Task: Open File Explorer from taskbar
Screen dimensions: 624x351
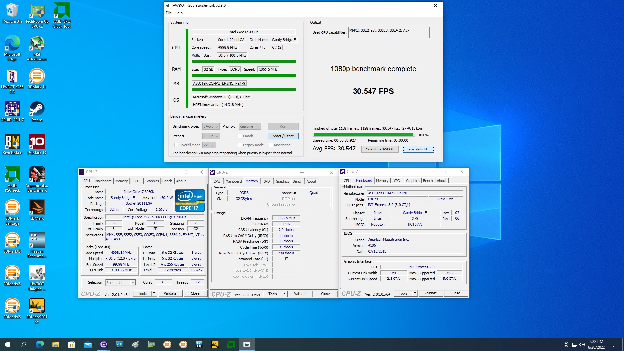Action: (56, 344)
